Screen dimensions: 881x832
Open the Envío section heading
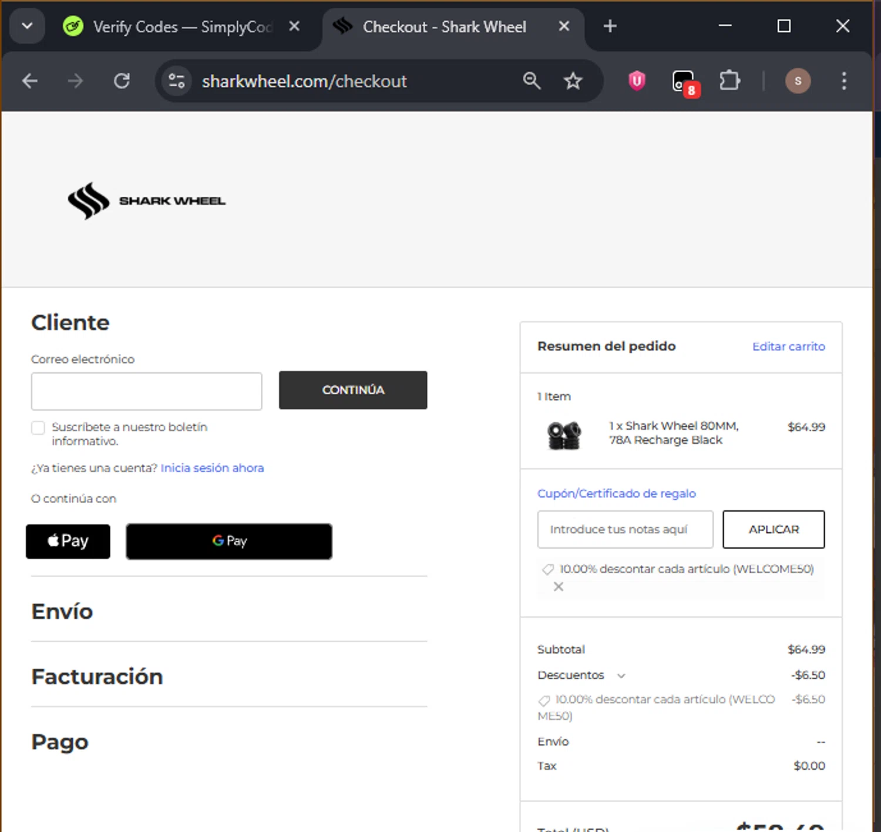pyautogui.click(x=62, y=612)
